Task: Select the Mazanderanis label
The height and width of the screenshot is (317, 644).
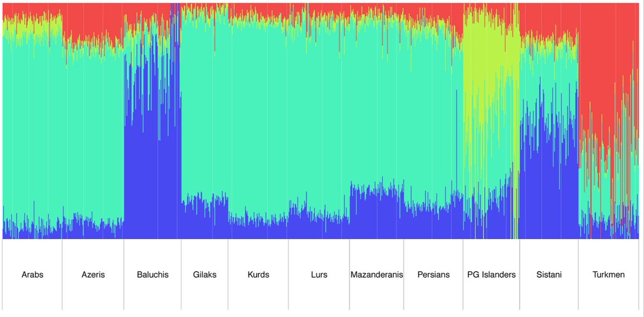Action: click(x=377, y=275)
